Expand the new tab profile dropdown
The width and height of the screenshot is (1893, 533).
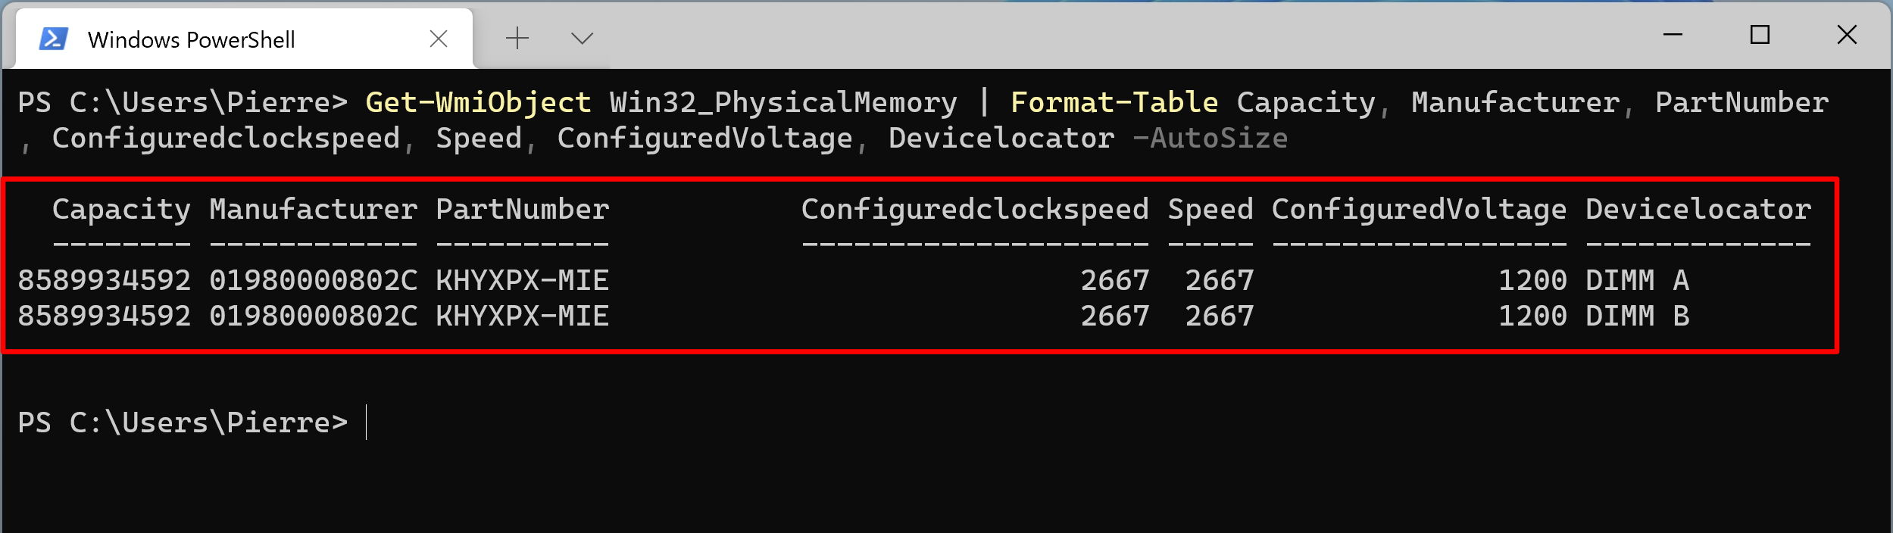[582, 38]
